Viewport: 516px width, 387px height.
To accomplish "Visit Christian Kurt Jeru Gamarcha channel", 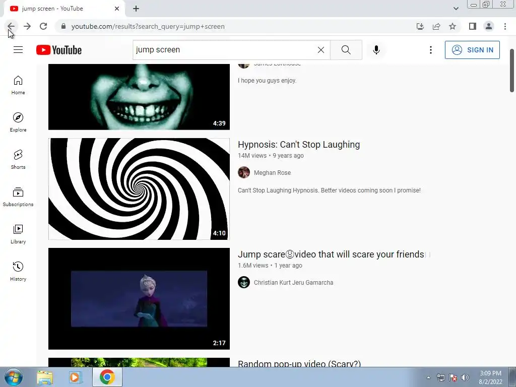I will tap(294, 282).
